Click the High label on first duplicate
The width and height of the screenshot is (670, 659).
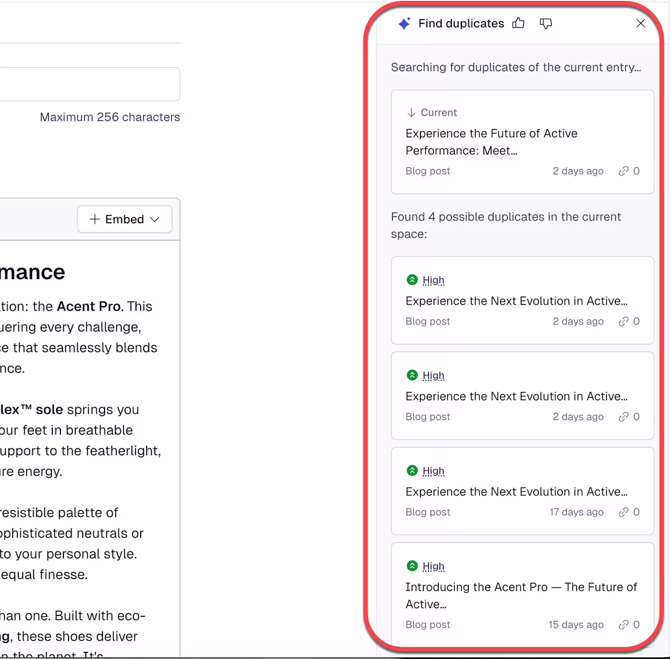point(433,280)
